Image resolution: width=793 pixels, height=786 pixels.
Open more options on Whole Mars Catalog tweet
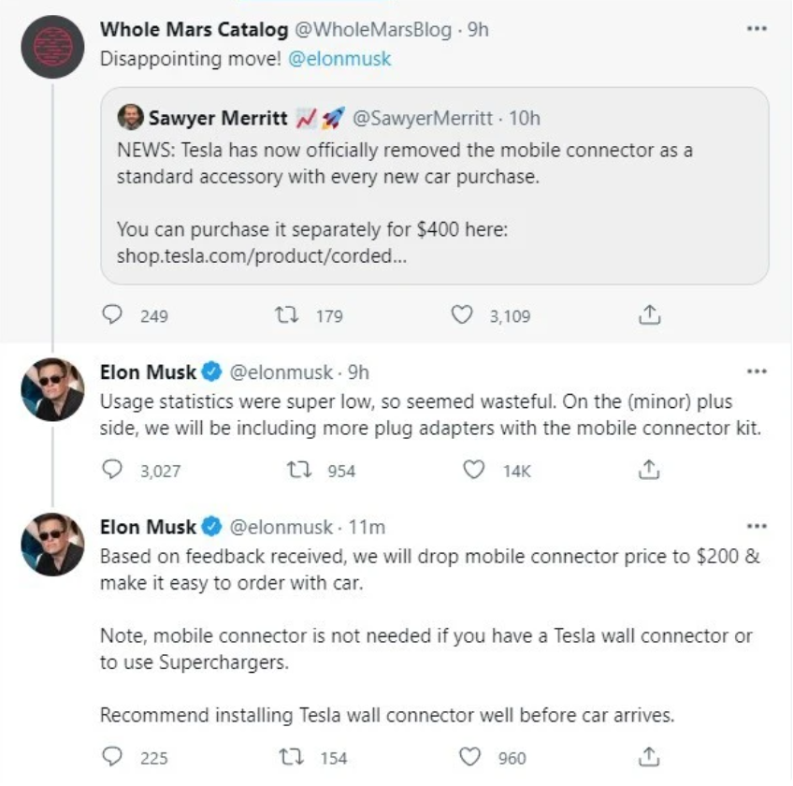click(x=757, y=29)
